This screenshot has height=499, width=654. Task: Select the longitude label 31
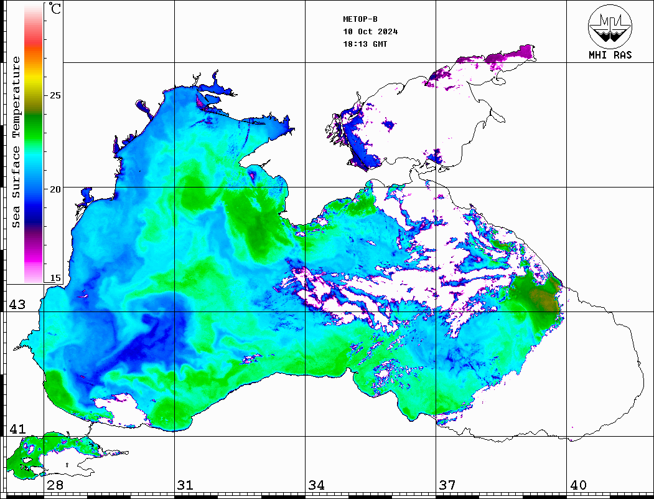click(185, 485)
